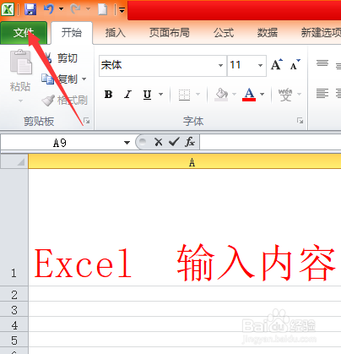Image resolution: width=341 pixels, height=354 pixels.
Task: Undo the last action
Action: coord(48,9)
